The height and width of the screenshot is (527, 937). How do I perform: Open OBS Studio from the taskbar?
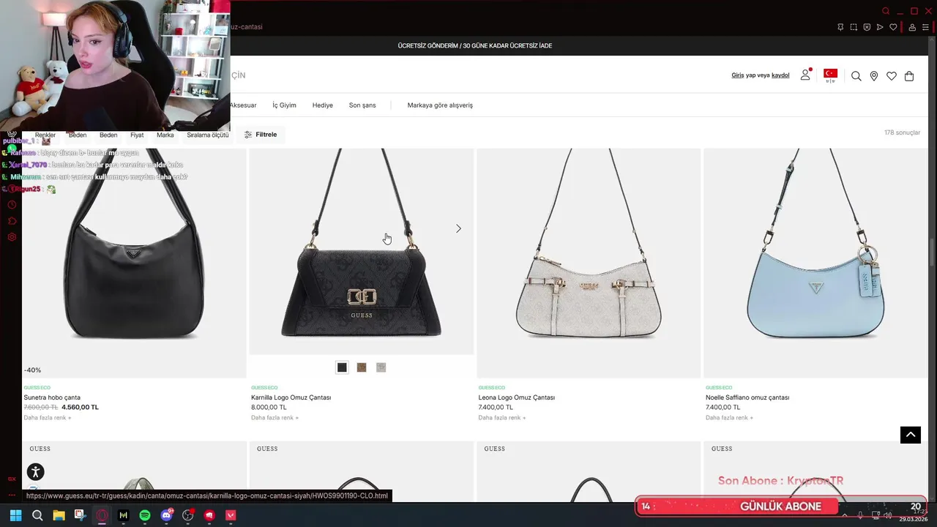(x=188, y=515)
